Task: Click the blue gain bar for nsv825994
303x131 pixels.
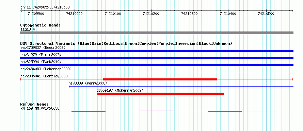Action: pos(157,65)
